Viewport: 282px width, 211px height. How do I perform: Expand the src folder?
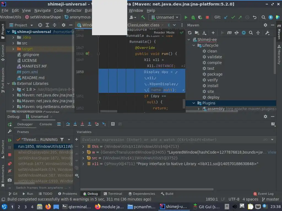(13, 43)
